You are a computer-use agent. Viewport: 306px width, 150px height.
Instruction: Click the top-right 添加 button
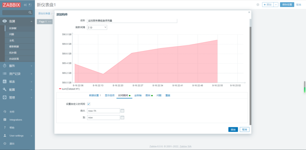coord(268,5)
